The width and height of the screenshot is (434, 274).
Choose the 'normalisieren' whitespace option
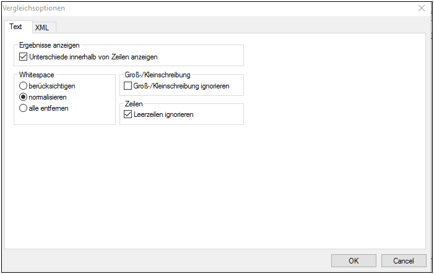(24, 97)
